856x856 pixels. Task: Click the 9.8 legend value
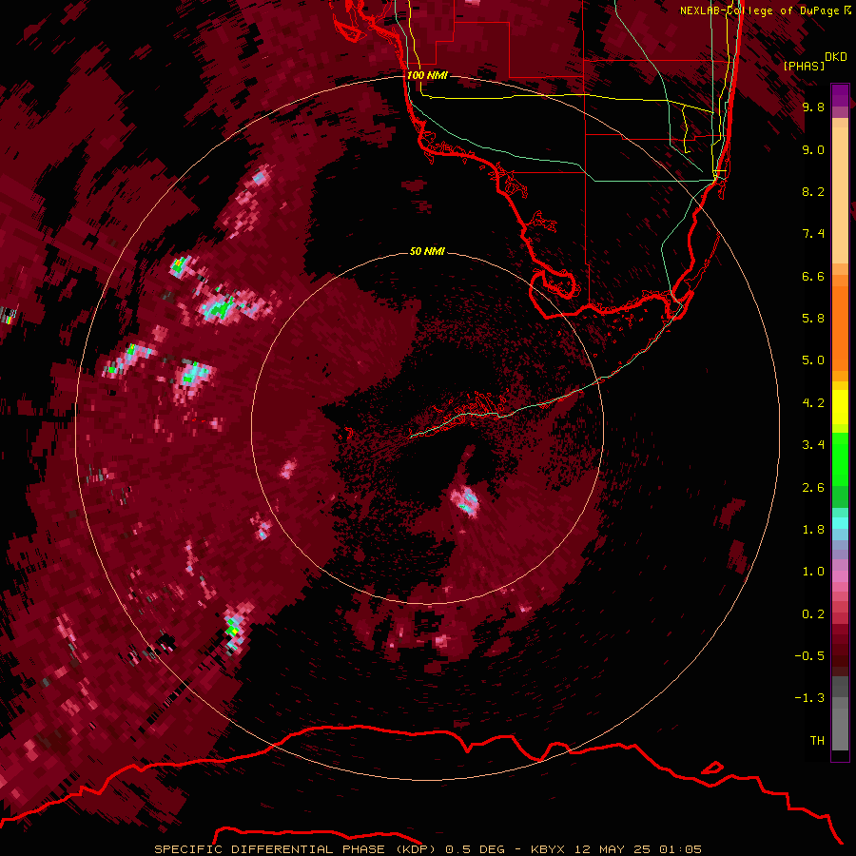coord(813,107)
